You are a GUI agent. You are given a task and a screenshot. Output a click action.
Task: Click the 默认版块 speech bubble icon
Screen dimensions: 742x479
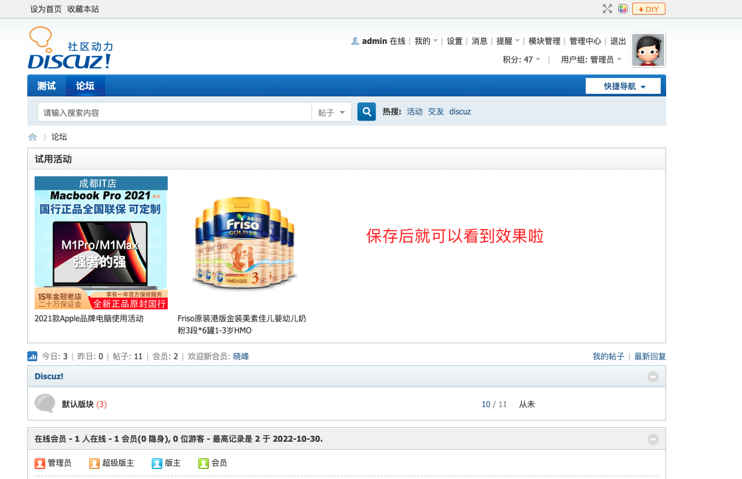(45, 404)
